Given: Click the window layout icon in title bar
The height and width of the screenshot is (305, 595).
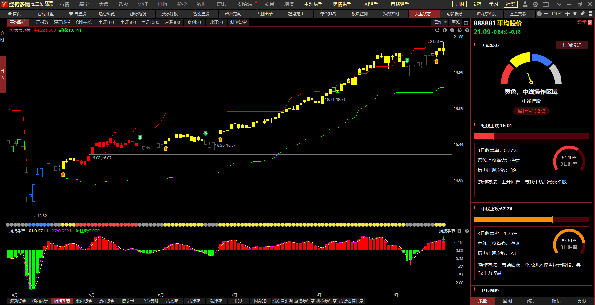Looking at the screenshot, I should tap(546, 4).
